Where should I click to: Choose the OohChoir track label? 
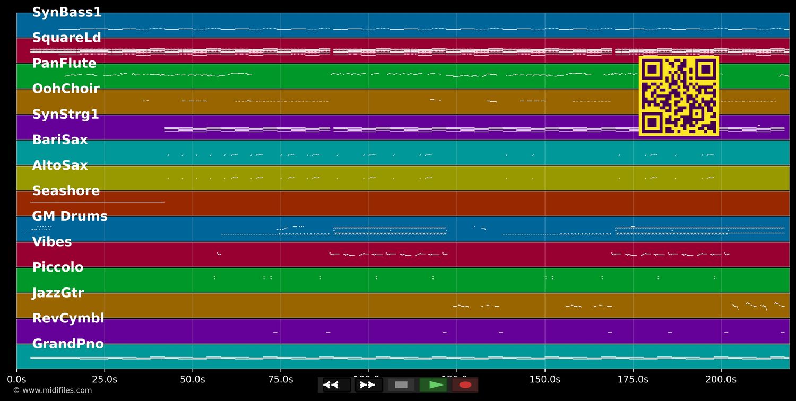pyautogui.click(x=66, y=89)
